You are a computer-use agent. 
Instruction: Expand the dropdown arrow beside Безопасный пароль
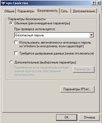pyautogui.click(x=92, y=35)
